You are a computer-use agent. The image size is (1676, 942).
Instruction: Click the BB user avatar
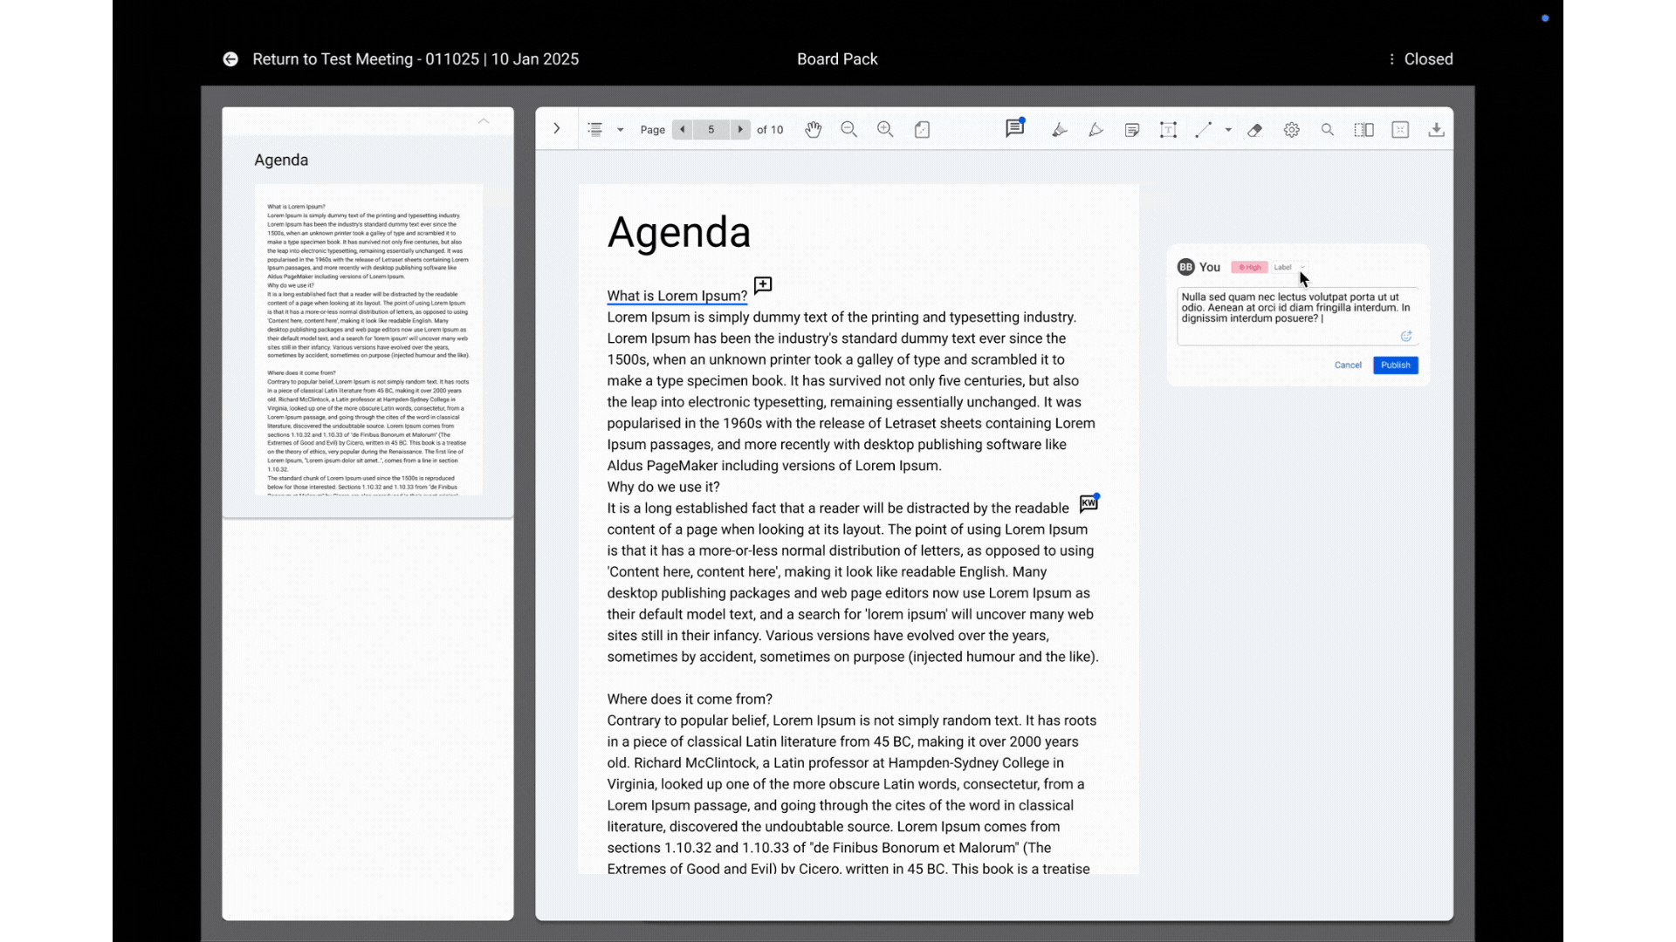tap(1185, 267)
